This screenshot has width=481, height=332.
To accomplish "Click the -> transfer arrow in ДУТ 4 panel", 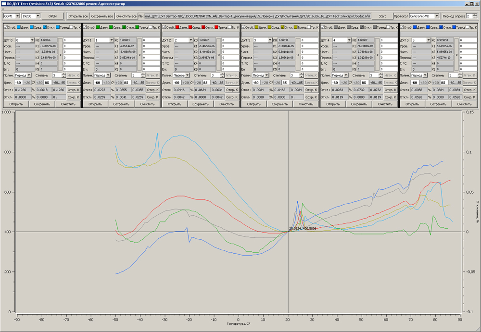I will (377, 55).
